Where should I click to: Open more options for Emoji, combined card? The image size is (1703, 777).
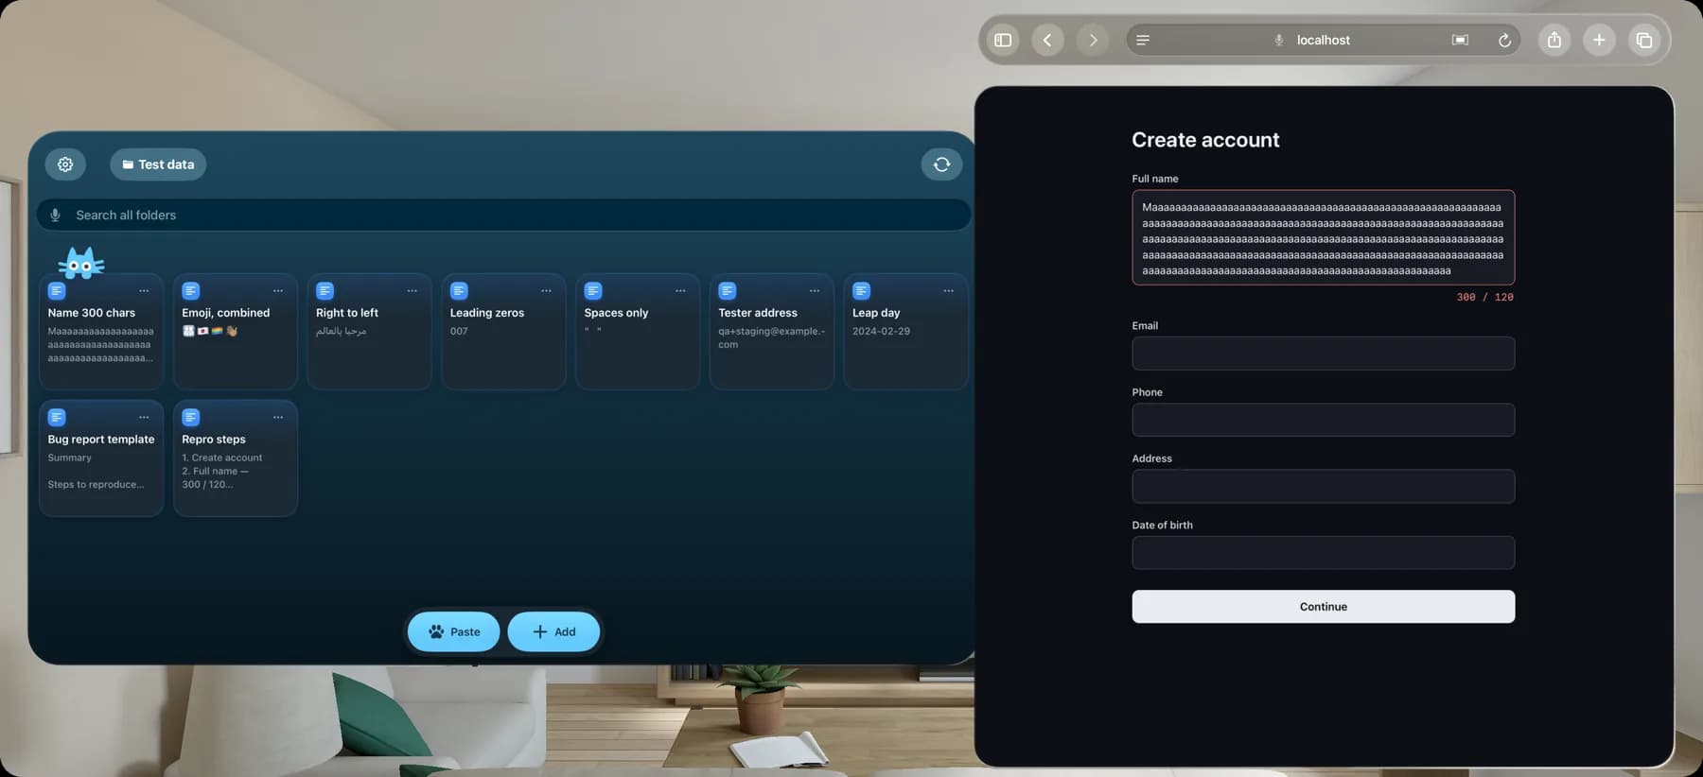[278, 291]
